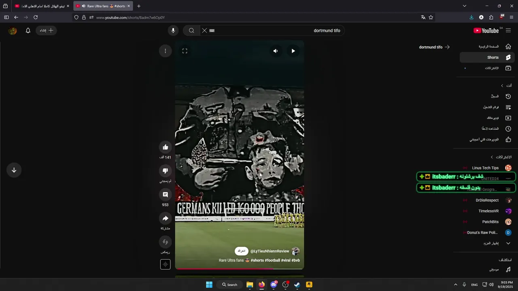Click the #football hashtag

coord(272,260)
